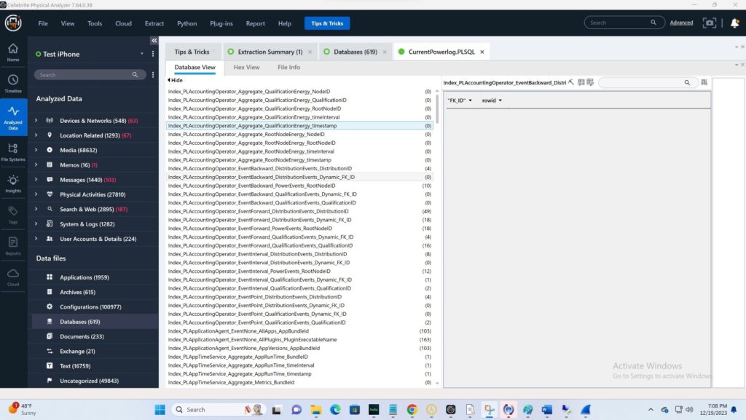Expand the Physical Activities category
746x420 pixels.
pos(36,194)
